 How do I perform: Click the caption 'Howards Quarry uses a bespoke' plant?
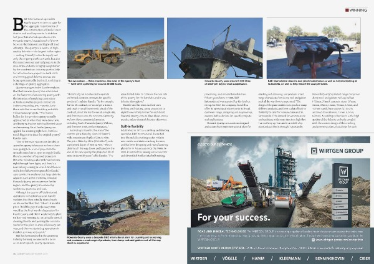point(115,240)
